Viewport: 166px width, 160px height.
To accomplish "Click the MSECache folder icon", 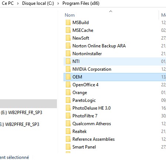I will pyautogui.click(x=68, y=30).
